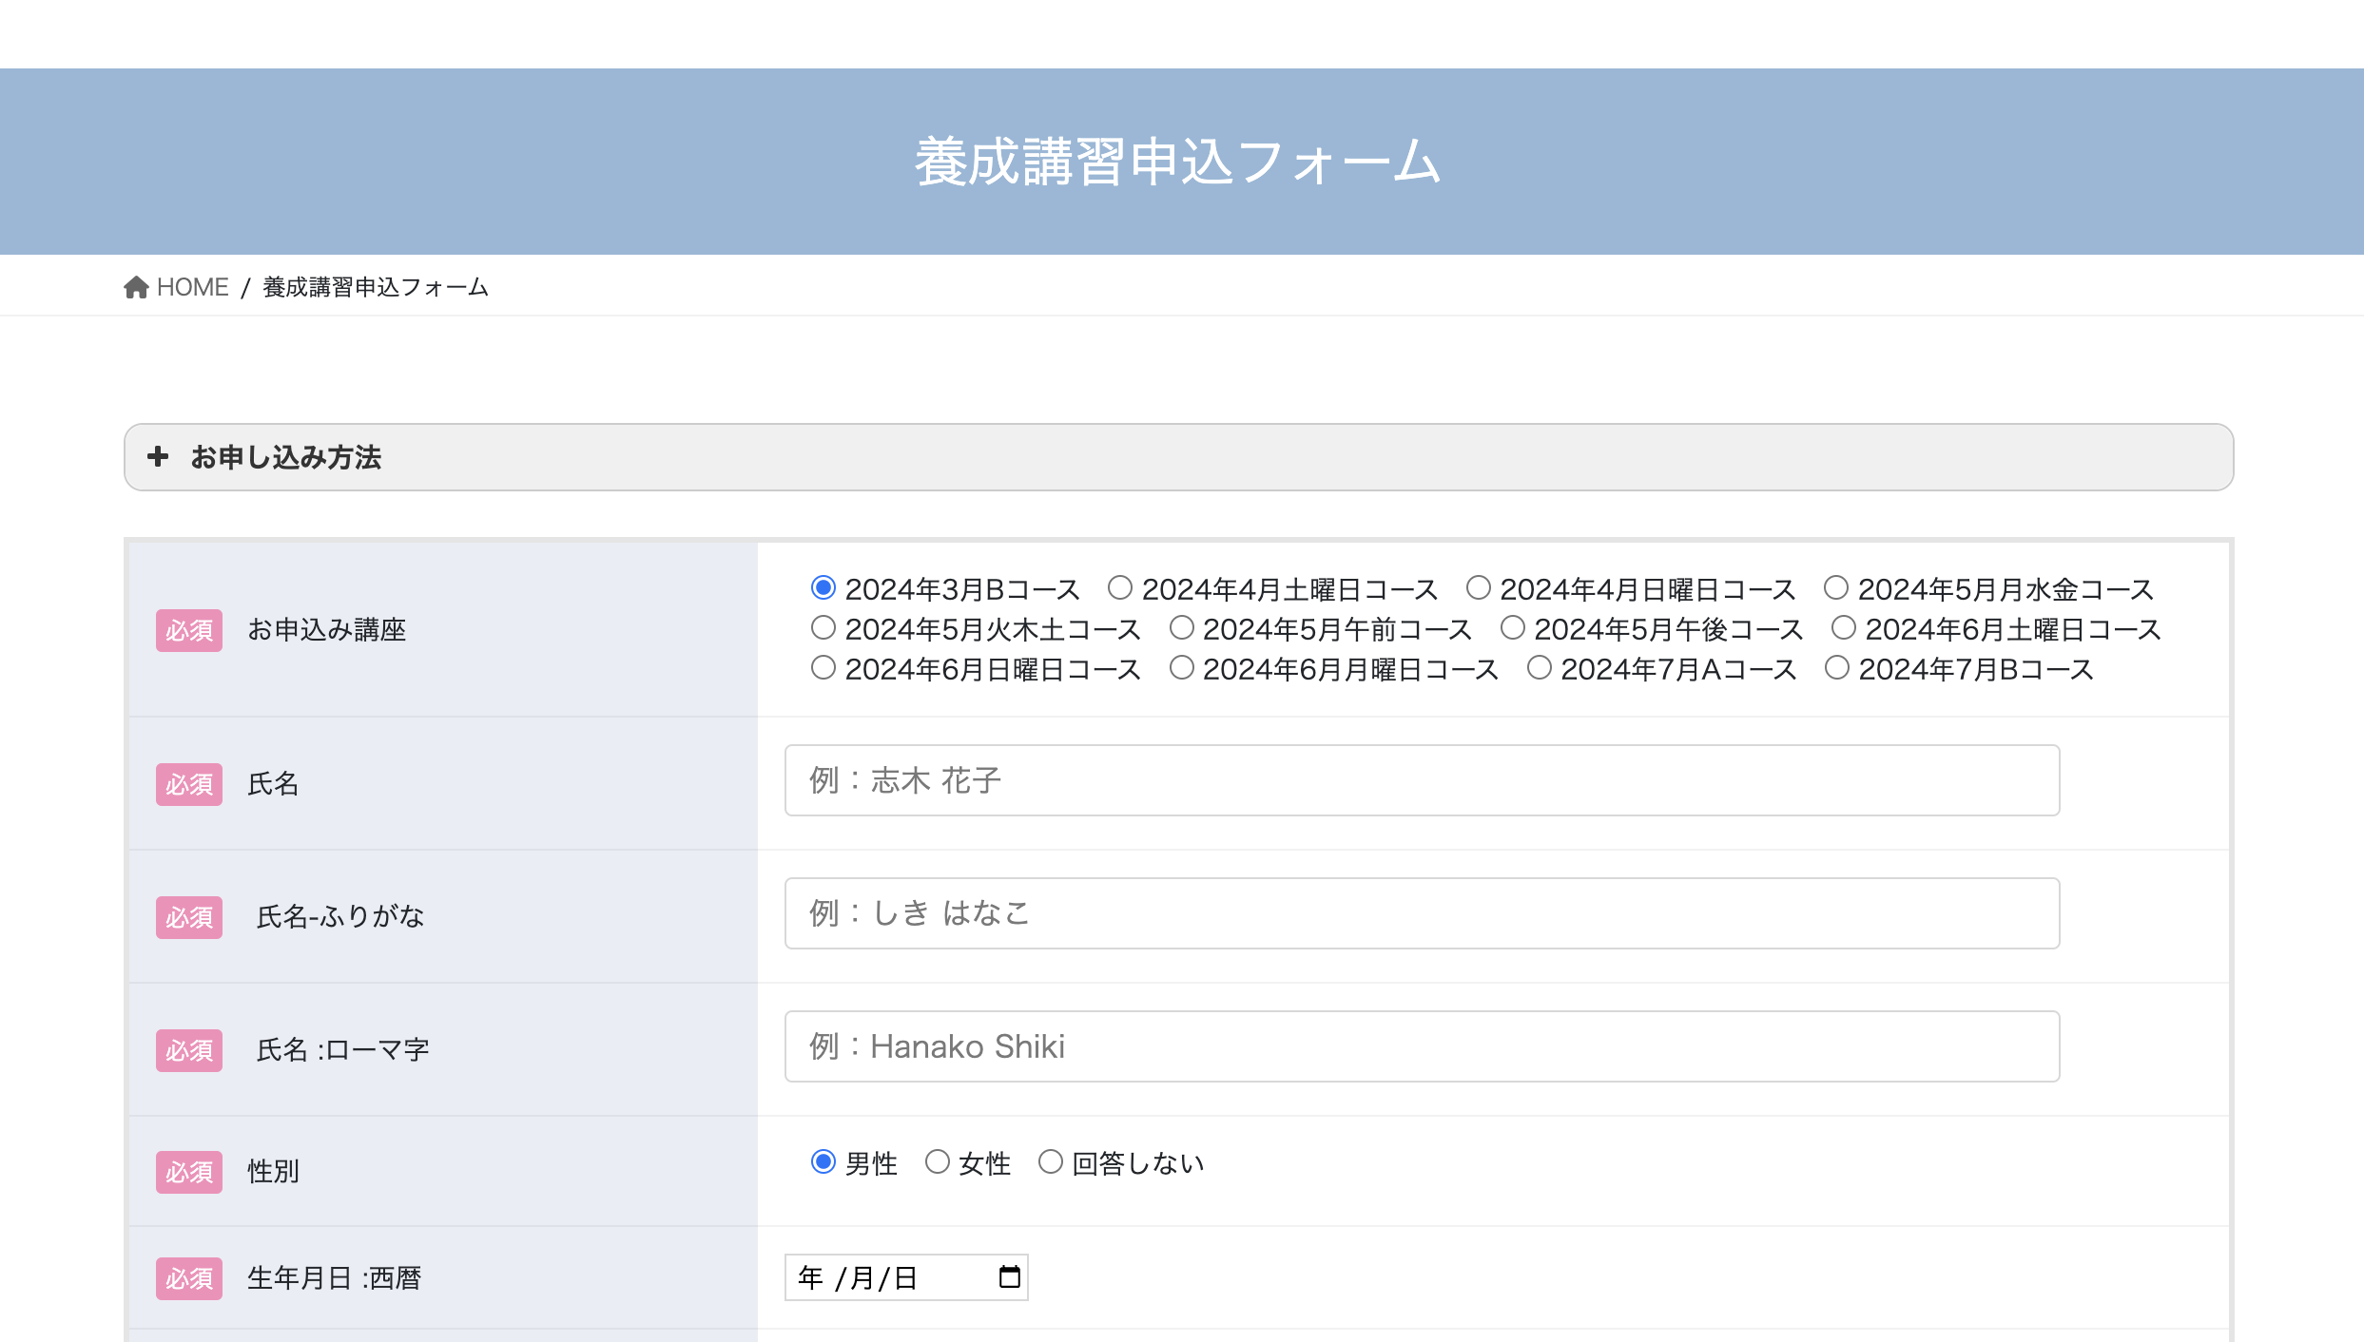
Task: Click the home icon in breadcrumb
Action: coord(136,287)
